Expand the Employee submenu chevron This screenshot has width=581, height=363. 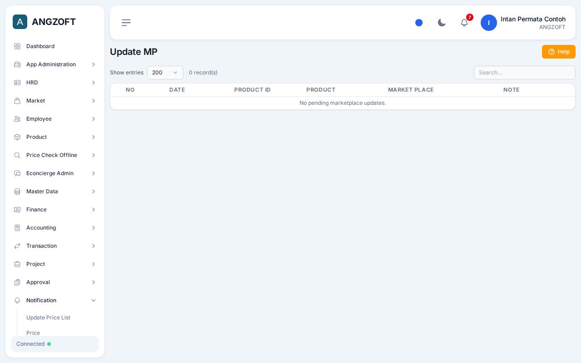pos(94,119)
